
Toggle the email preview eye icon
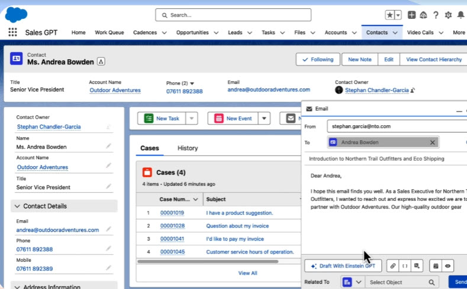(447, 266)
